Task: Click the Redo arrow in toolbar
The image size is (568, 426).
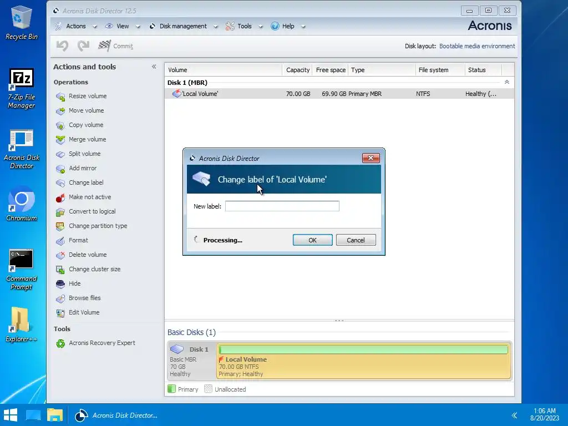Action: tap(83, 46)
